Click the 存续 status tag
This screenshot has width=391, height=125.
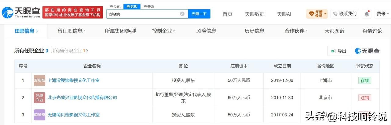[365, 80]
